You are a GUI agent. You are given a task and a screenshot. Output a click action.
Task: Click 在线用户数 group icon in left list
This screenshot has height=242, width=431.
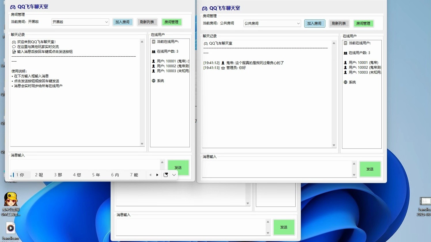pyautogui.click(x=154, y=52)
